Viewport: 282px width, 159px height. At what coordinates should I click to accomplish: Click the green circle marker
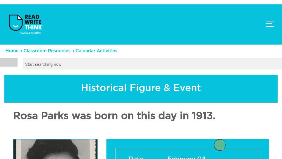click(x=220, y=145)
